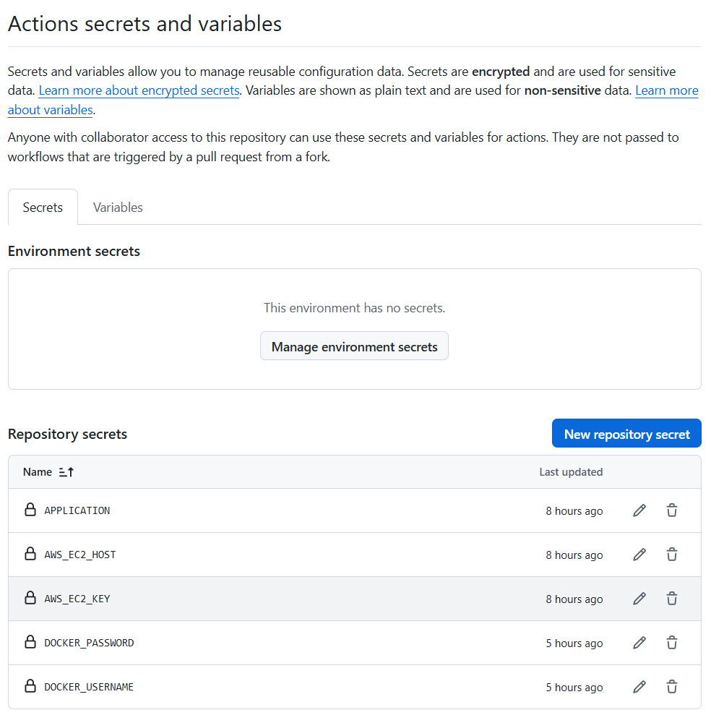Screen dimensions: 711x723
Task: Open Manage environment secrets
Action: click(x=354, y=346)
